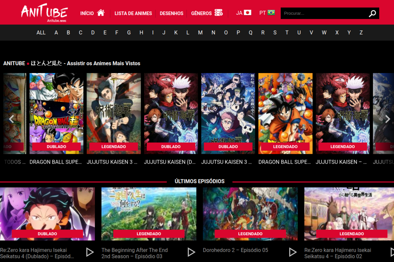The width and height of the screenshot is (394, 262).
Task: Play Re:Zero Dublado episode via its play arrow
Action: pyautogui.click(x=90, y=252)
